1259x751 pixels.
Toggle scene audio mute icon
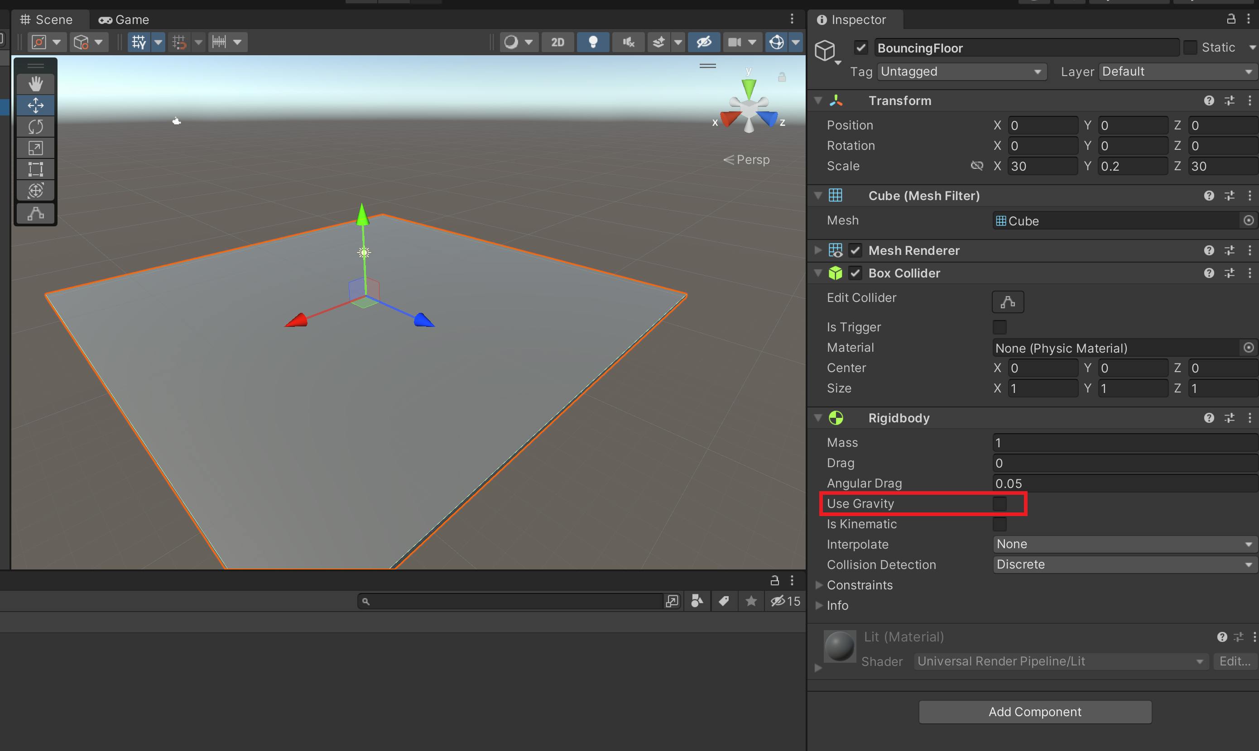[628, 42]
